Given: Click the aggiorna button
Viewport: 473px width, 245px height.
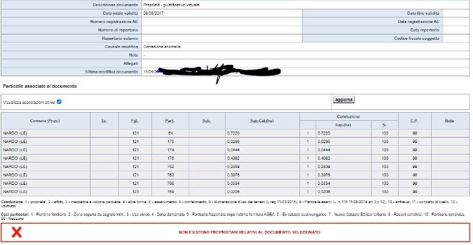Looking at the screenshot, I should 343,99.
